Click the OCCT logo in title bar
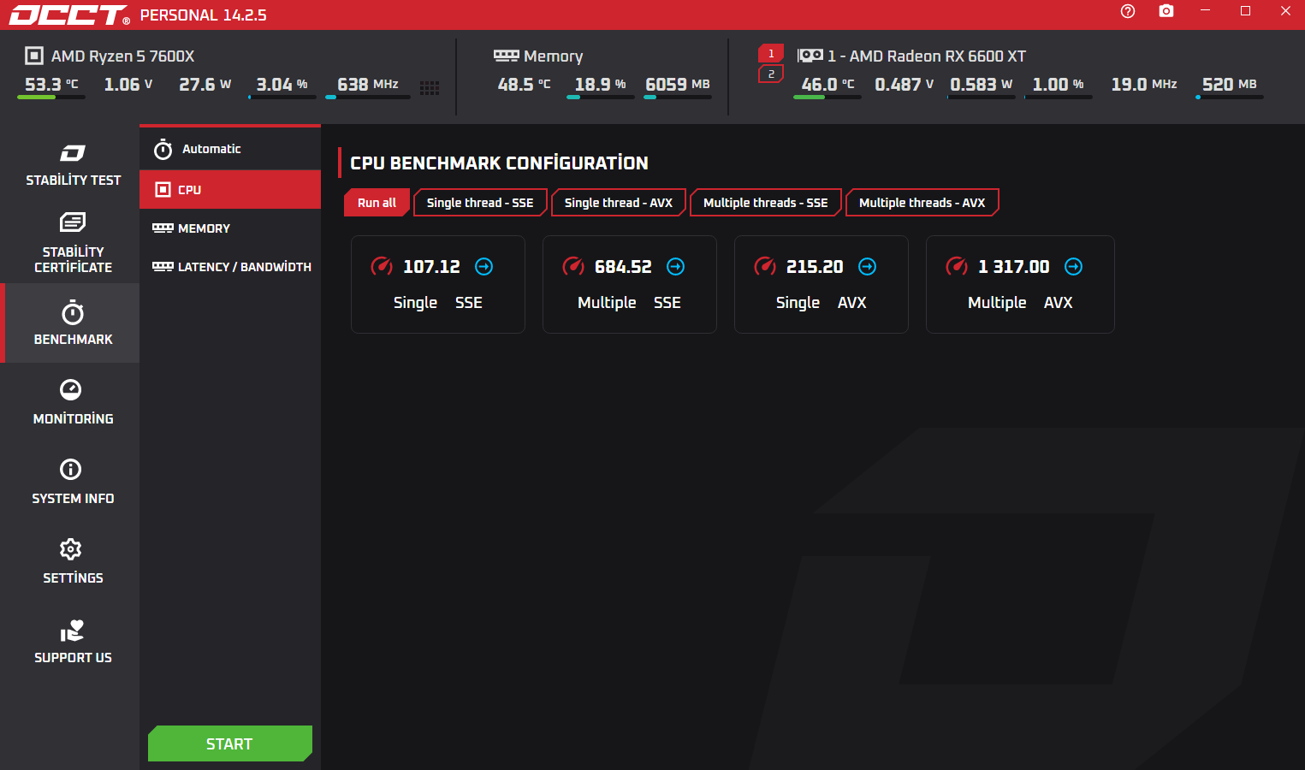 (x=69, y=15)
